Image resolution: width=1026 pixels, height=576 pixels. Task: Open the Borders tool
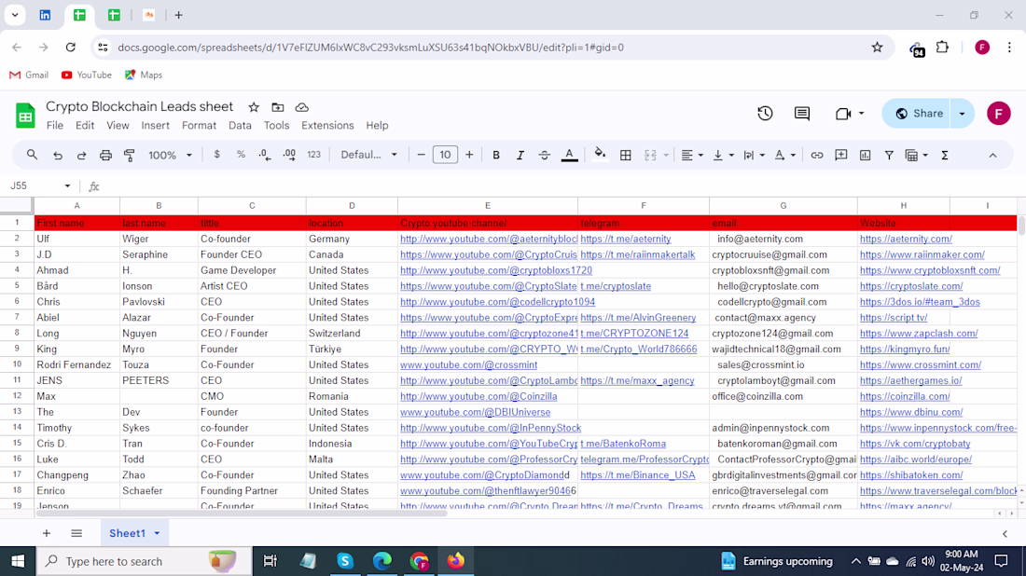(626, 155)
